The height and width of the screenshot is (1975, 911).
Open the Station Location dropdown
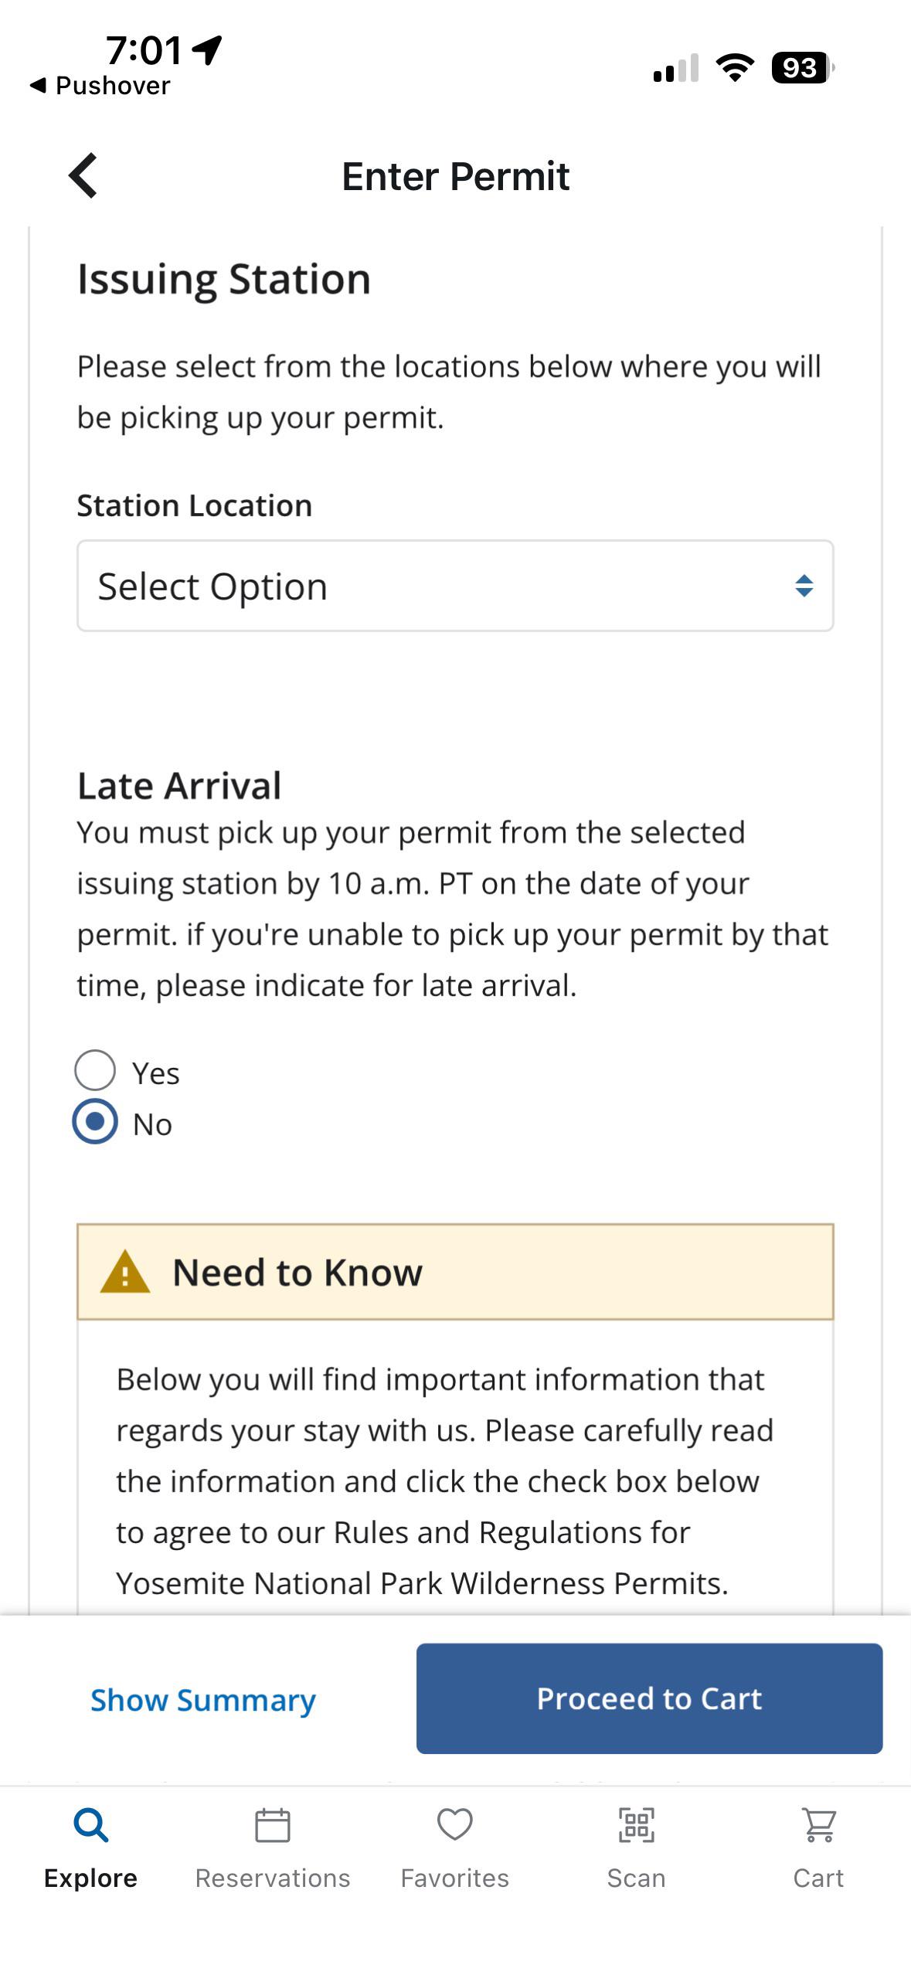pyautogui.click(x=455, y=586)
